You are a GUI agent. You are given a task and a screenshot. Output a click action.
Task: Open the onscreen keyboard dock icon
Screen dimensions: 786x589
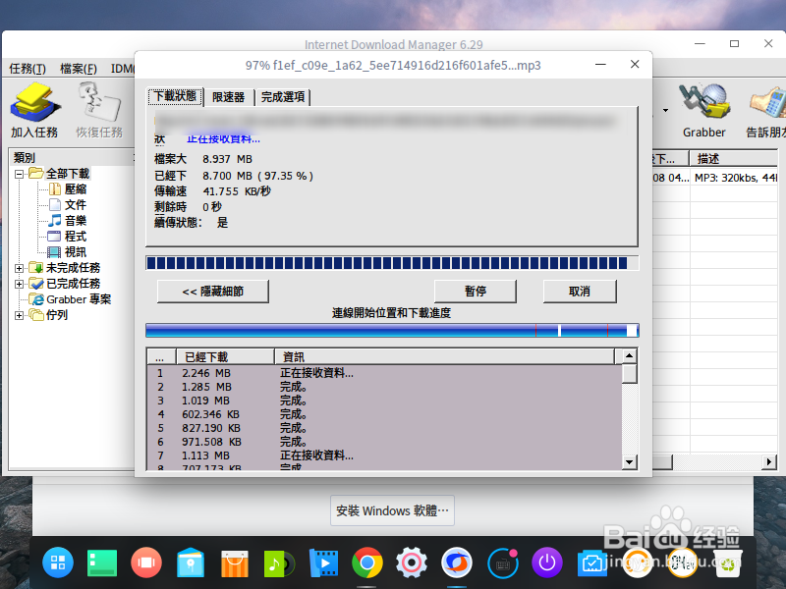(x=502, y=562)
